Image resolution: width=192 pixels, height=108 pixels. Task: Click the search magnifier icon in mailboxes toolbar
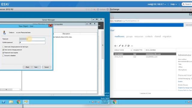pos(126,46)
